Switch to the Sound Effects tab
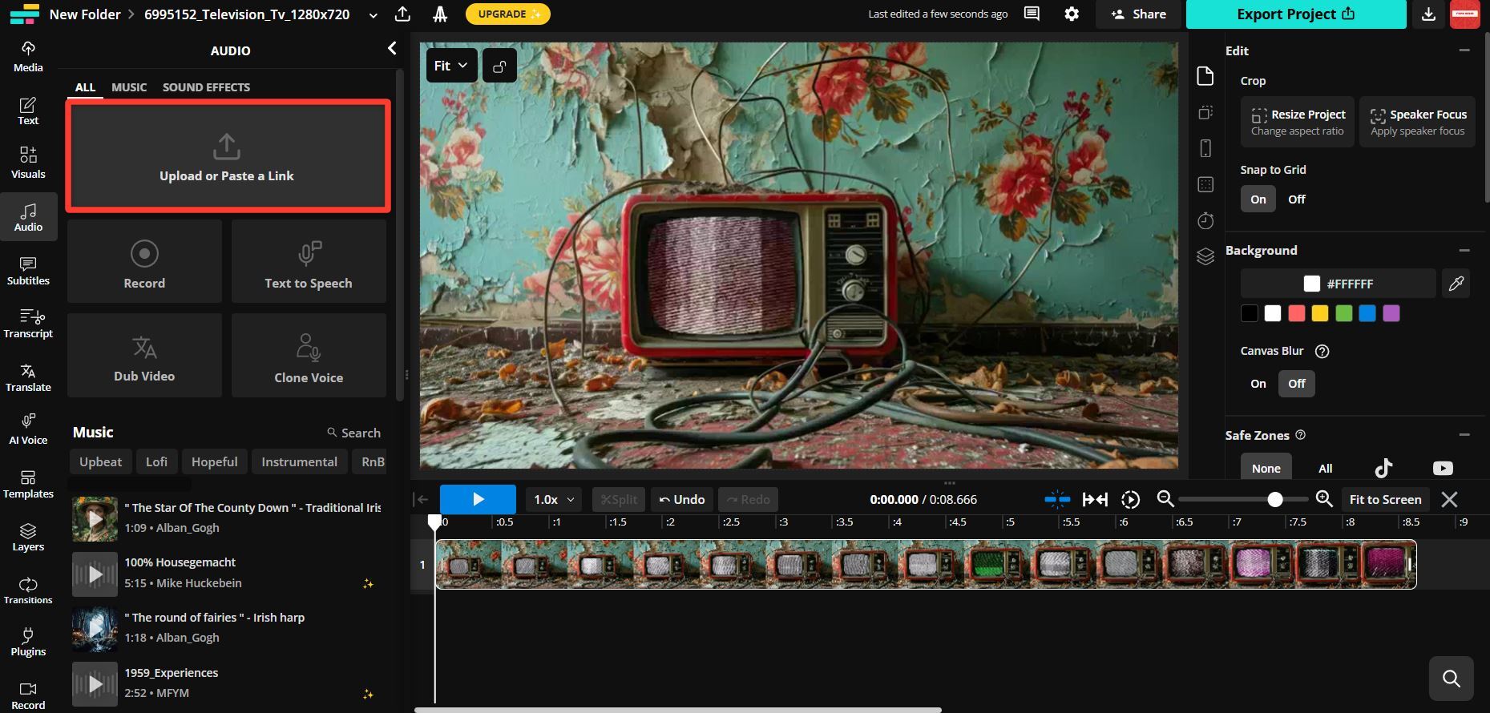This screenshot has height=713, width=1490. pos(206,87)
